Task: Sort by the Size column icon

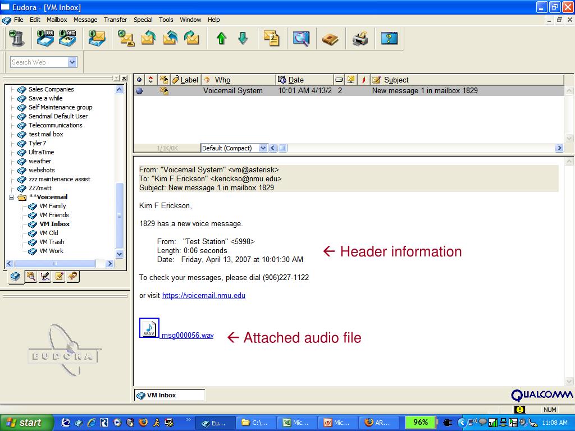Action: (x=339, y=80)
